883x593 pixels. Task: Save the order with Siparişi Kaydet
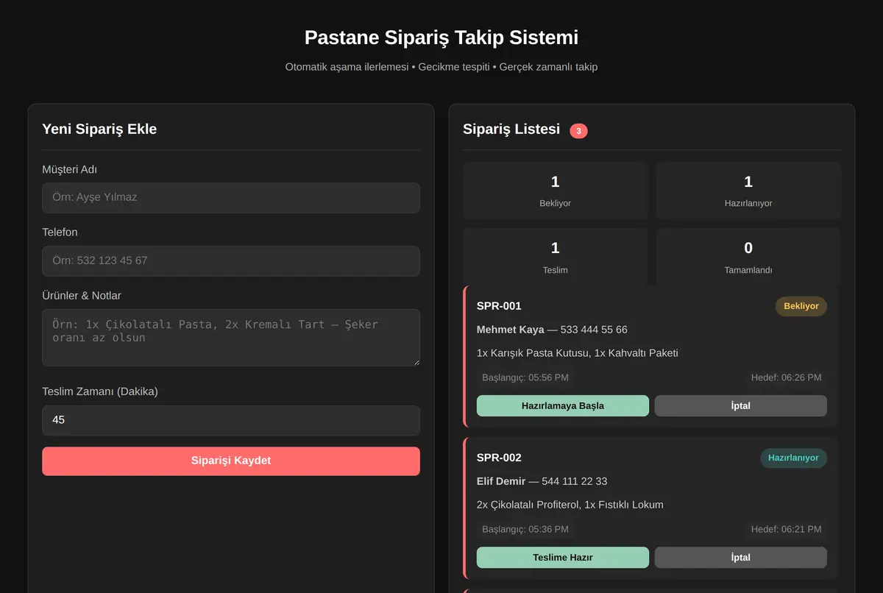click(231, 461)
